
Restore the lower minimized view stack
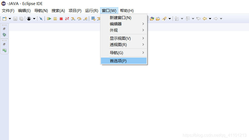coord(4,44)
